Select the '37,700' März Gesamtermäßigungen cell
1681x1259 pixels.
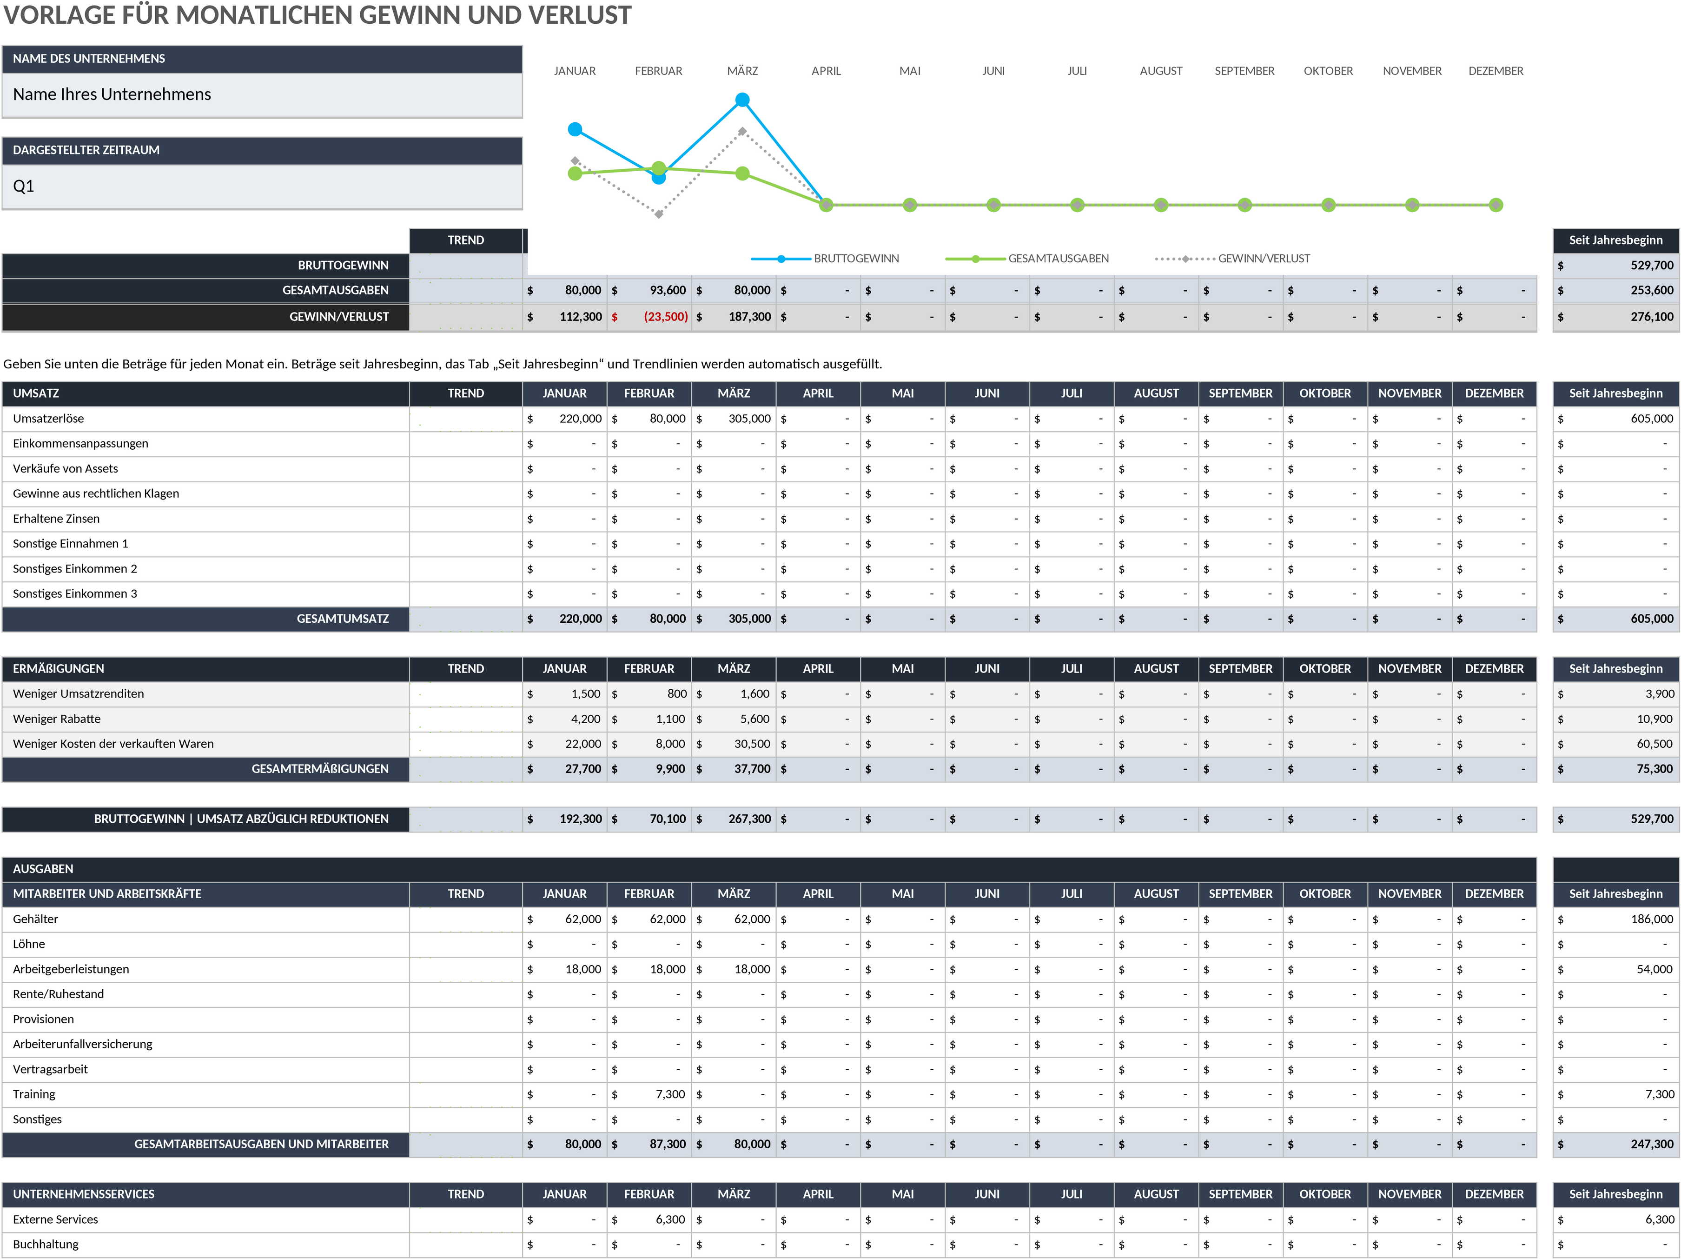[x=734, y=769]
